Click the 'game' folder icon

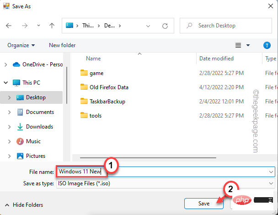(x=84, y=73)
